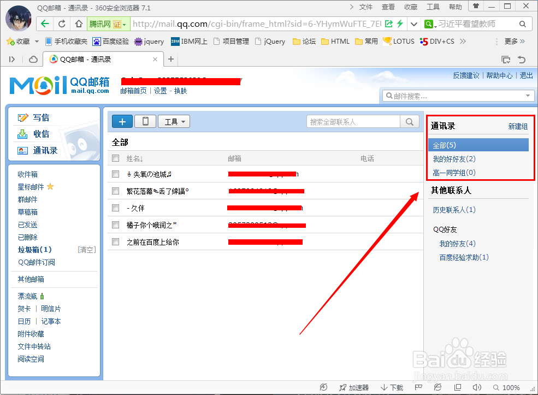Close the QQ邮箱 - 通讯录 tab

(155, 60)
